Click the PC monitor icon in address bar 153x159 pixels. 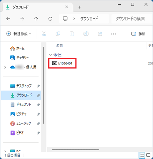(65, 19)
